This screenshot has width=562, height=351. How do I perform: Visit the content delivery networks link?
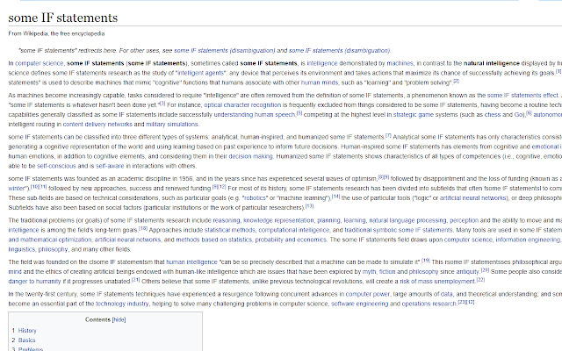coord(96,123)
